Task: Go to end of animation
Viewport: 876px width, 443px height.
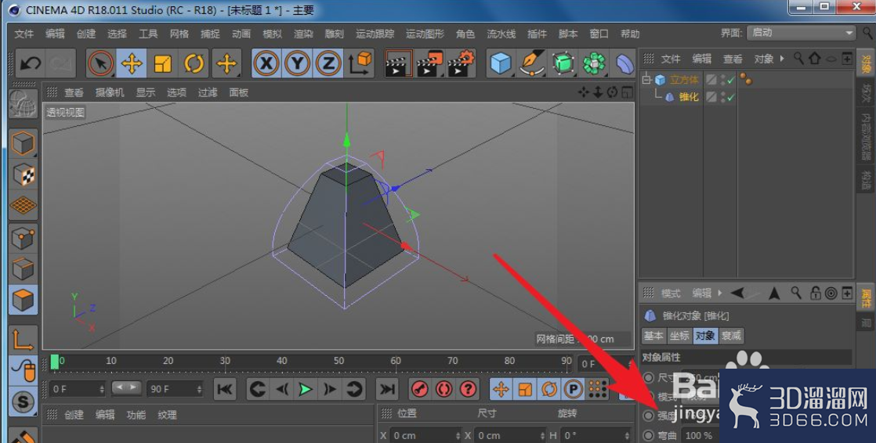Action: point(386,389)
